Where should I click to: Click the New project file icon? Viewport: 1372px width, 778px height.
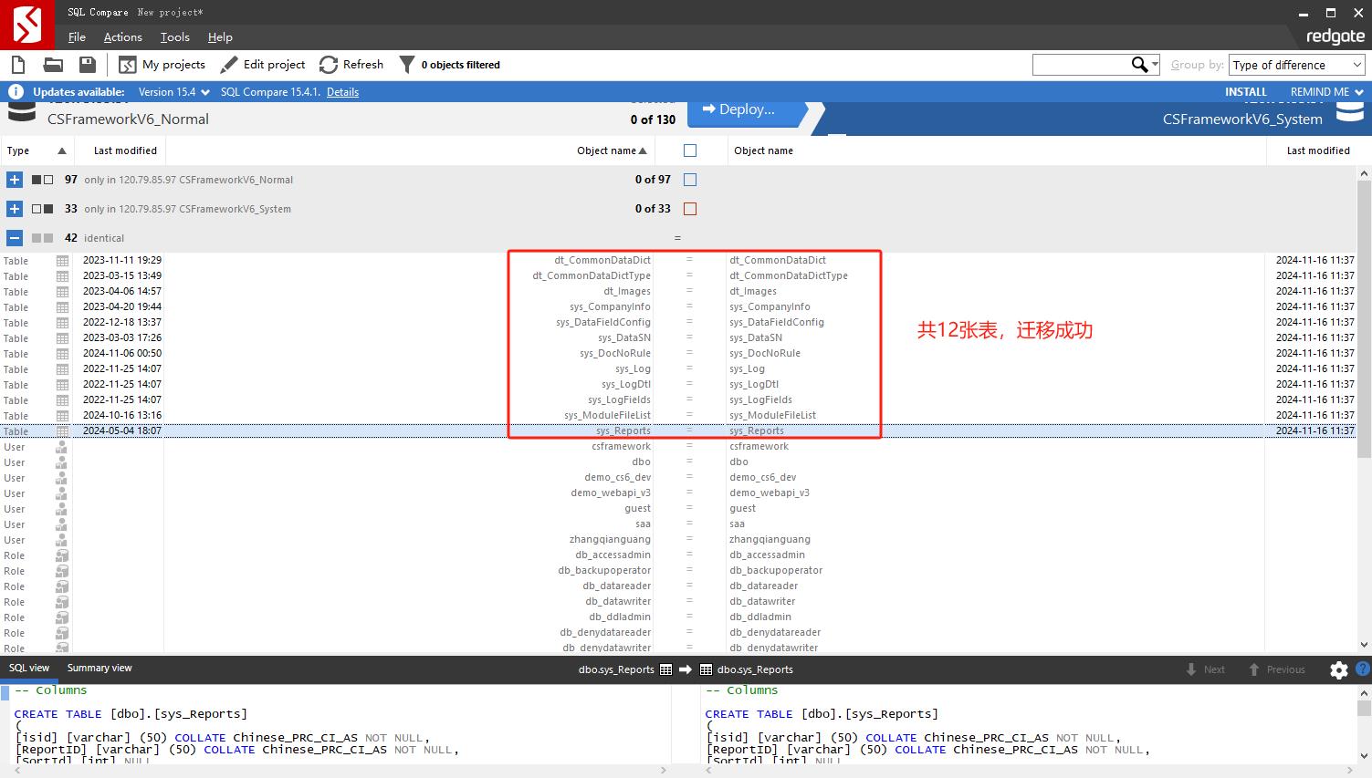point(18,65)
